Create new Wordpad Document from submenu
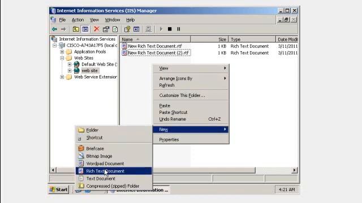The width and height of the screenshot is (362, 203). tap(114, 164)
